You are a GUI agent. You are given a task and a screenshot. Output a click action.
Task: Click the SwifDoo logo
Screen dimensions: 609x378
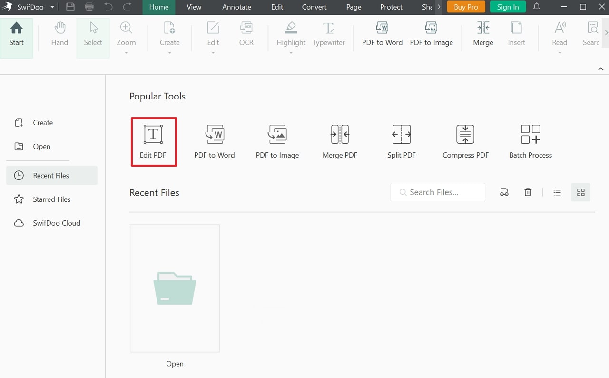click(x=7, y=7)
